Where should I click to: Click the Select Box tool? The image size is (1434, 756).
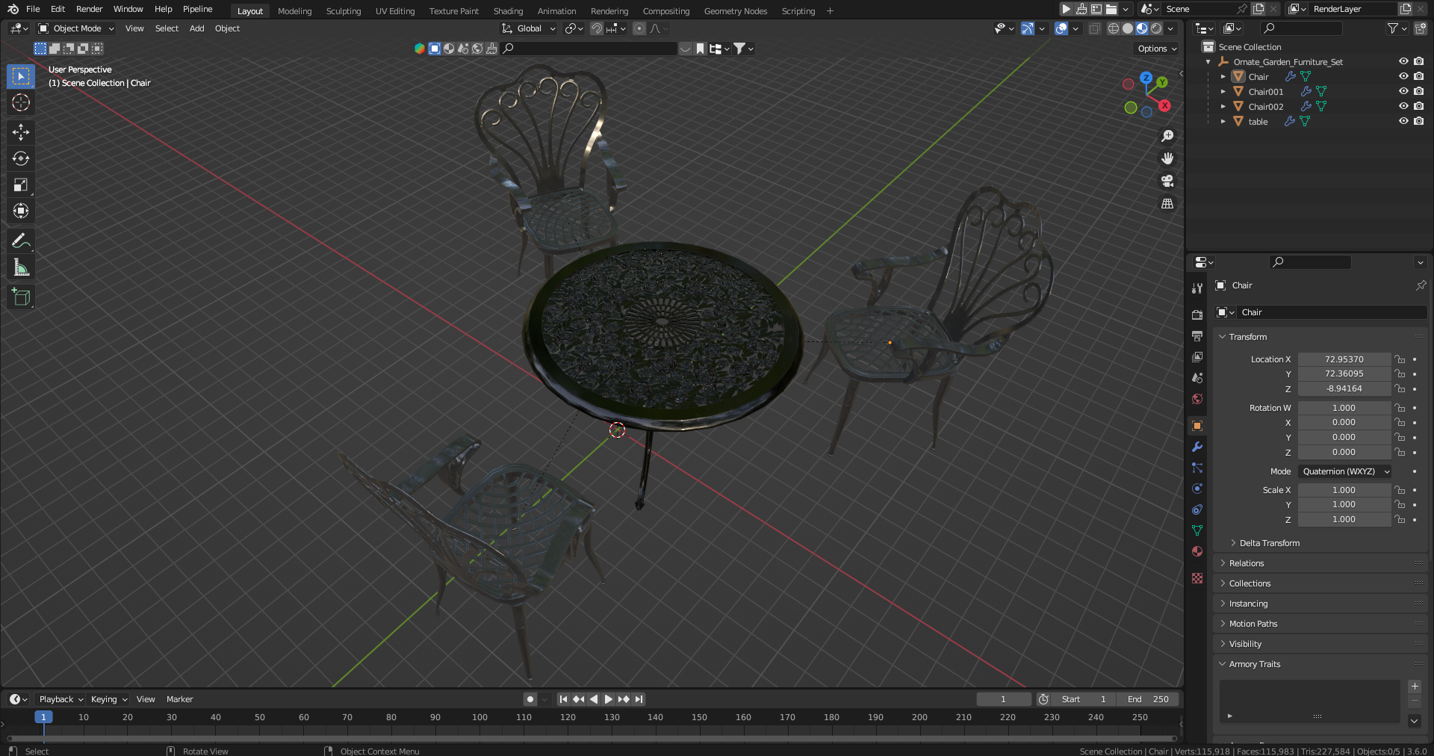(21, 76)
